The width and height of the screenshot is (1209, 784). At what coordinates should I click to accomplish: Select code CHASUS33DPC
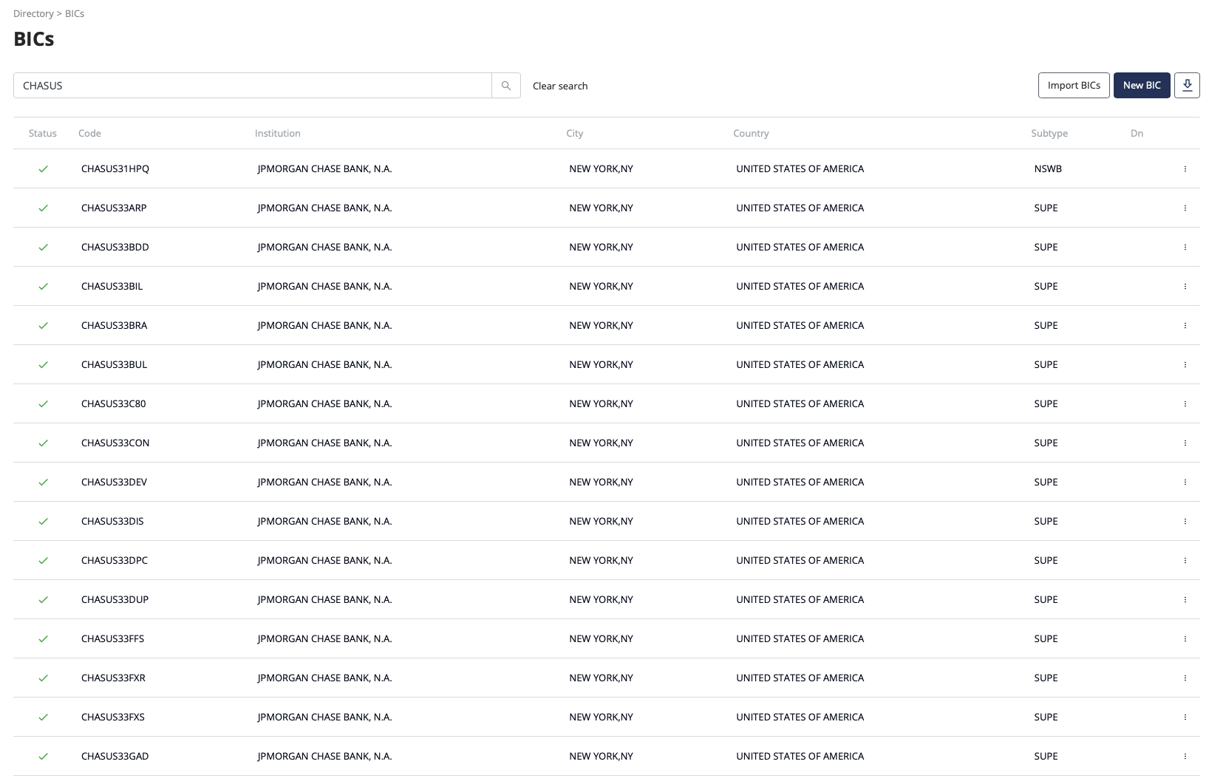[115, 561]
